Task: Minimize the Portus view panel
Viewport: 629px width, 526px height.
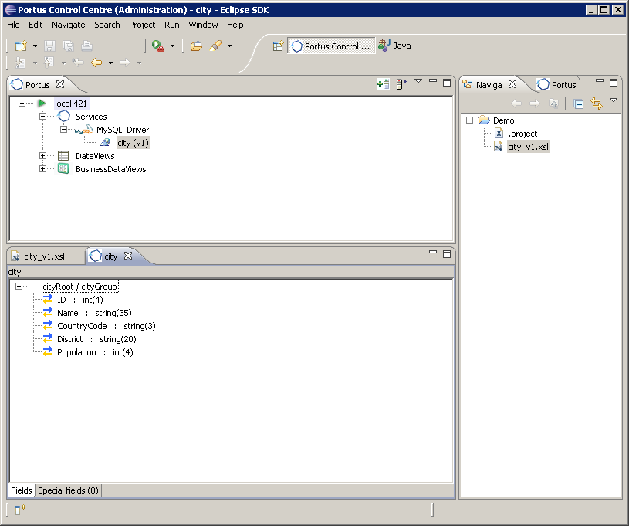Action: coord(433,80)
